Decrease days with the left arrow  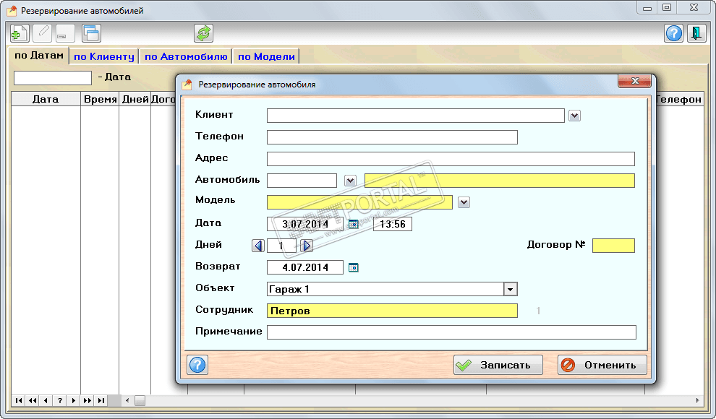(x=258, y=246)
